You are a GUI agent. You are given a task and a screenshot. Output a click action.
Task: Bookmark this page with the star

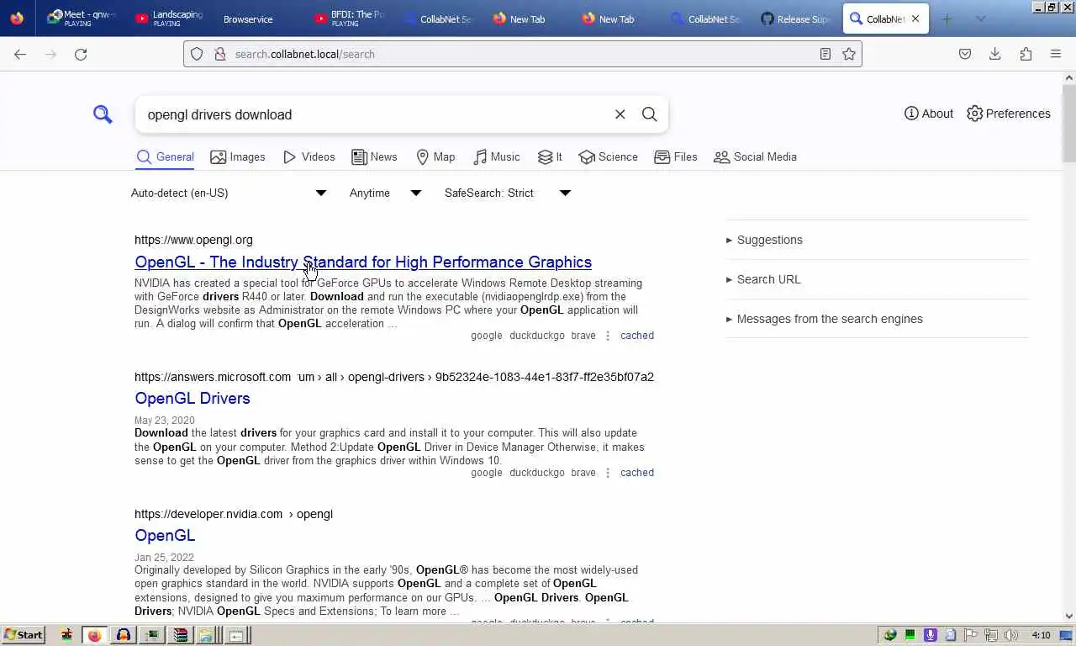coord(849,54)
